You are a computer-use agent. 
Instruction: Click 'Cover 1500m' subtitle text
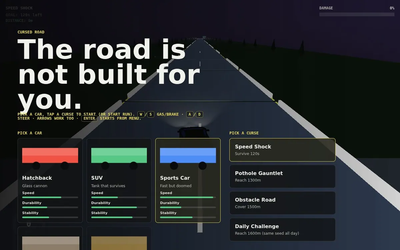coord(248,207)
